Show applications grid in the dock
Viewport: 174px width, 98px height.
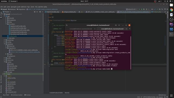[x=171, y=96]
